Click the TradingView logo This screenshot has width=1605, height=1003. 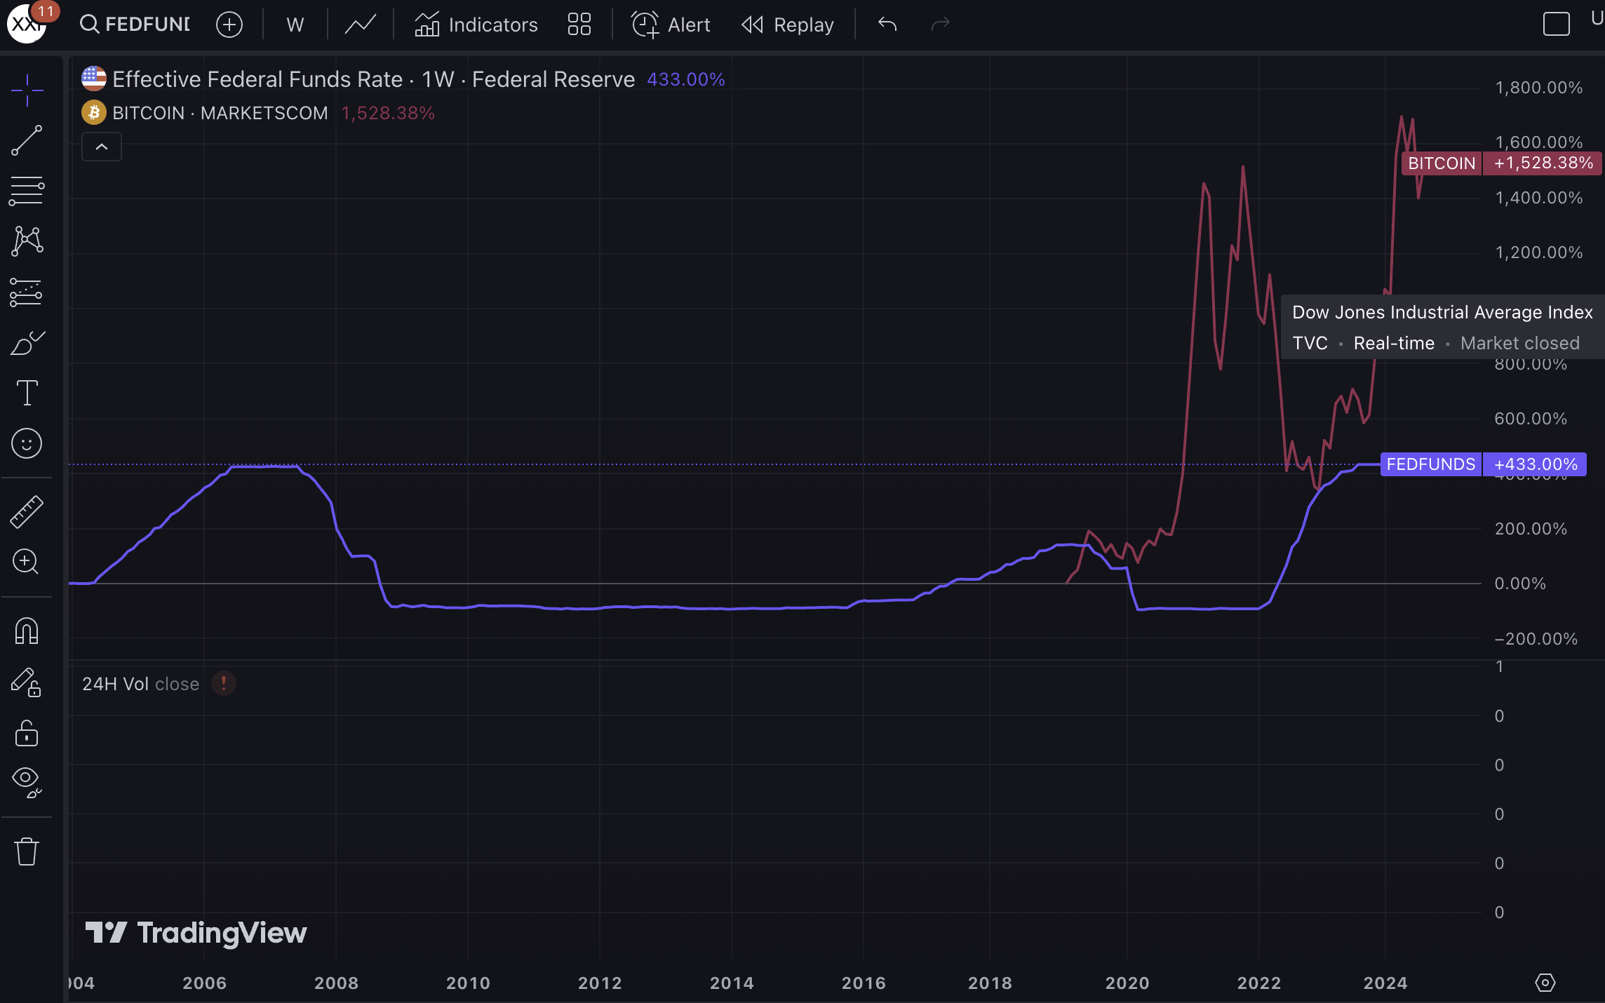[x=196, y=933]
